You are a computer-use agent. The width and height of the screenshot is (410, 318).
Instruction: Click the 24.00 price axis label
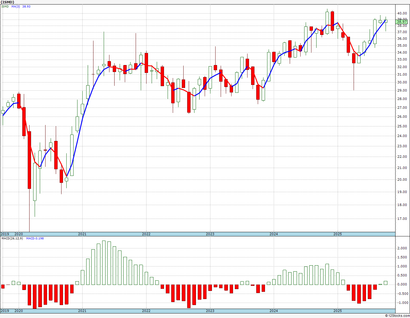[x=402, y=136]
